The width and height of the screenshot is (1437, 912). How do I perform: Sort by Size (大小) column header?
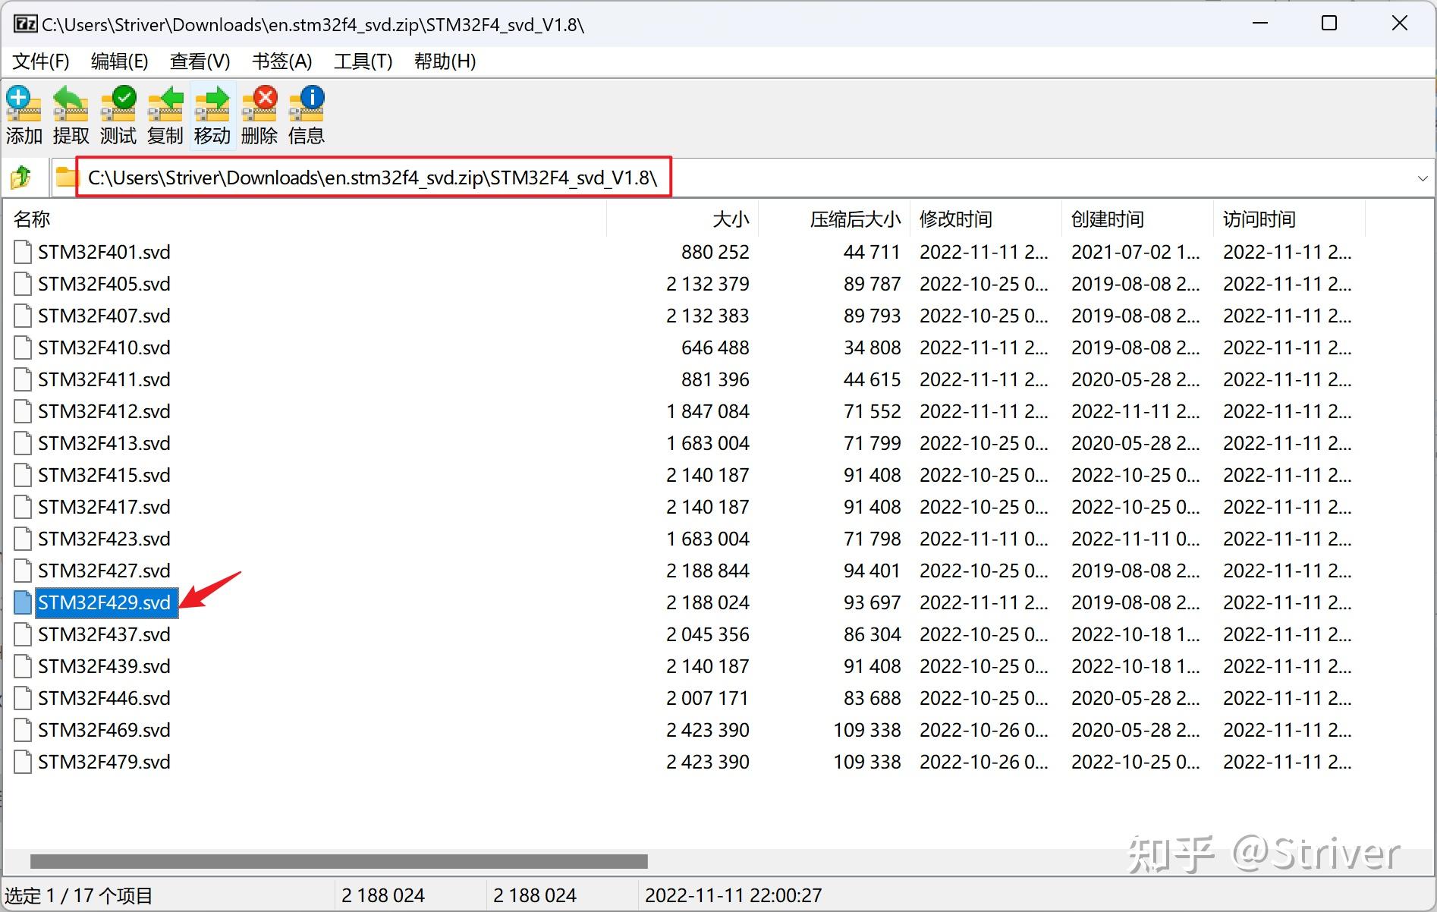point(683,219)
